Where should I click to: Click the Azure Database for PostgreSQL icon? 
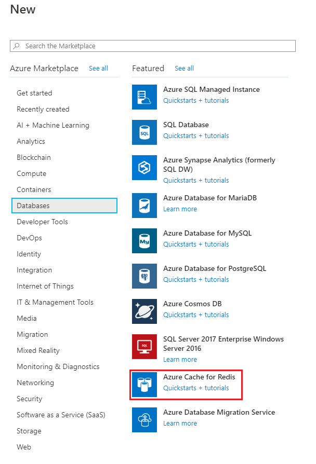(144, 276)
